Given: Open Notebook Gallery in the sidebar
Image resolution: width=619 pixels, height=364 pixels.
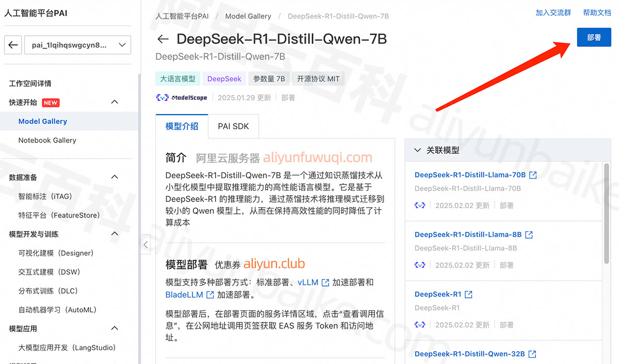Looking at the screenshot, I should click(x=47, y=140).
